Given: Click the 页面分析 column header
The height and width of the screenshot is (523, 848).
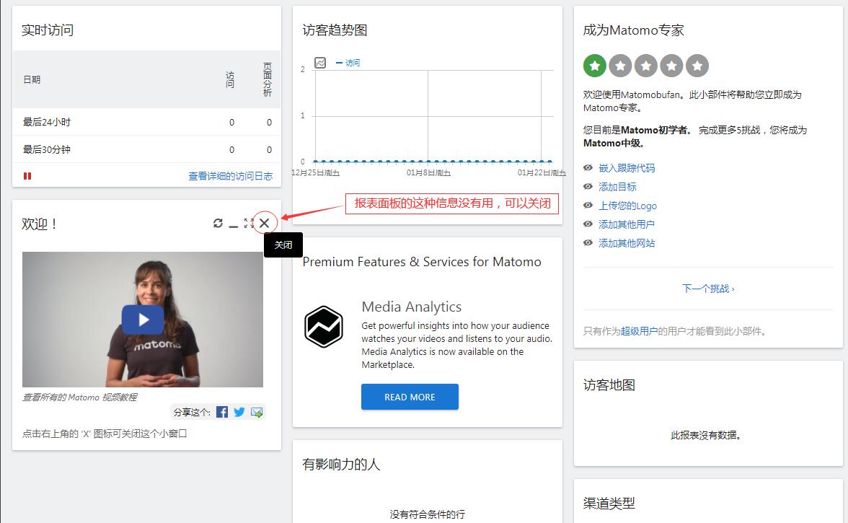Looking at the screenshot, I should 268,79.
